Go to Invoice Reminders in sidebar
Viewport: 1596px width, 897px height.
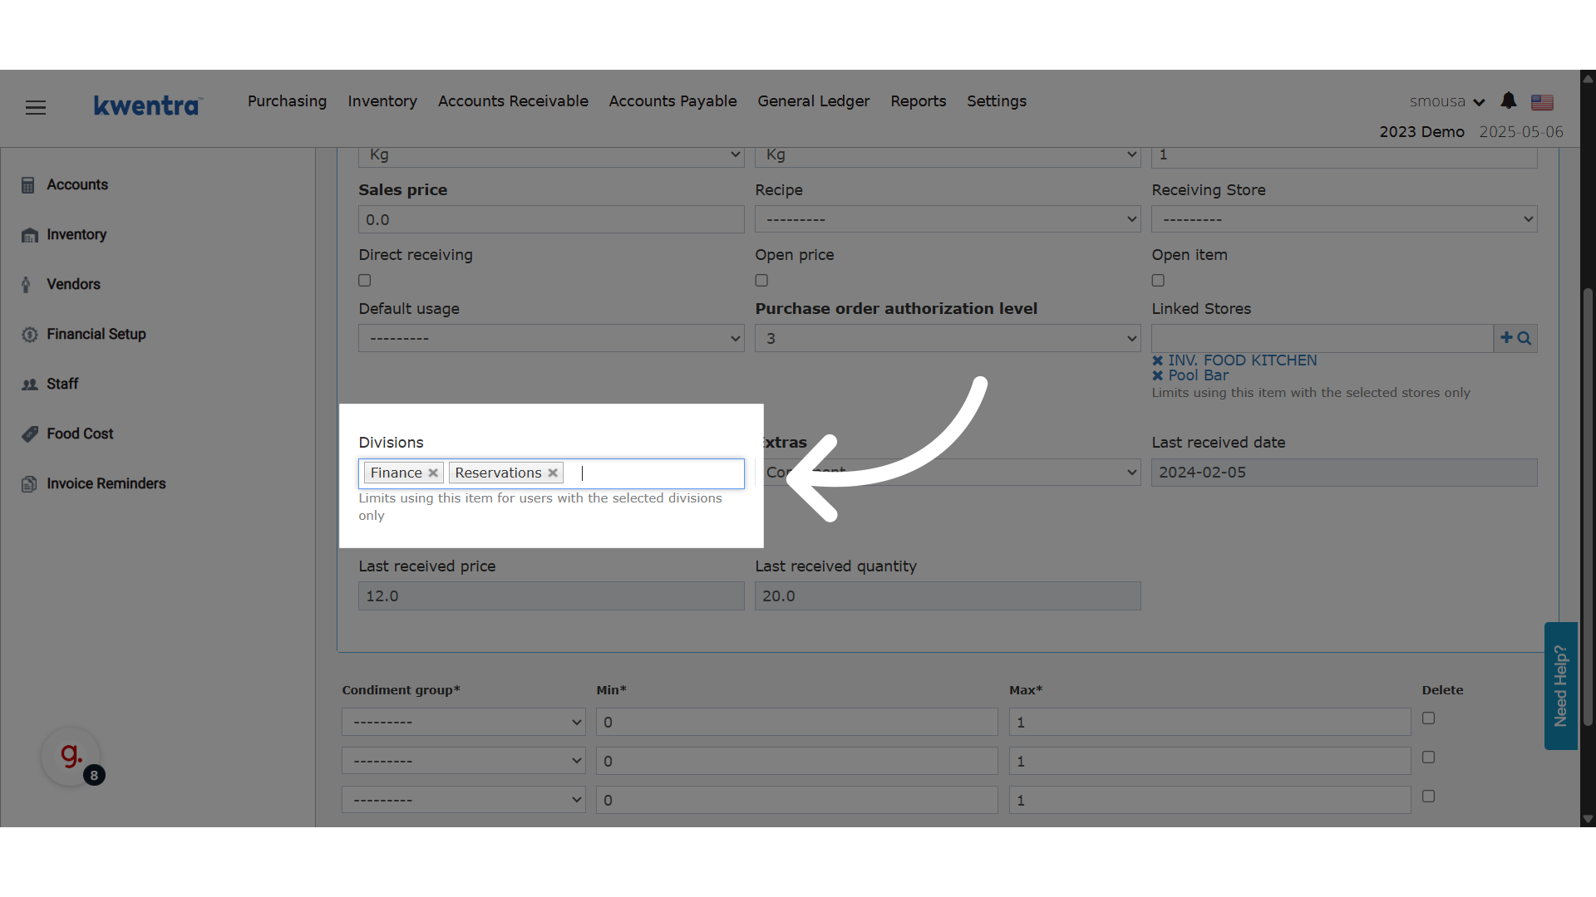point(106,483)
